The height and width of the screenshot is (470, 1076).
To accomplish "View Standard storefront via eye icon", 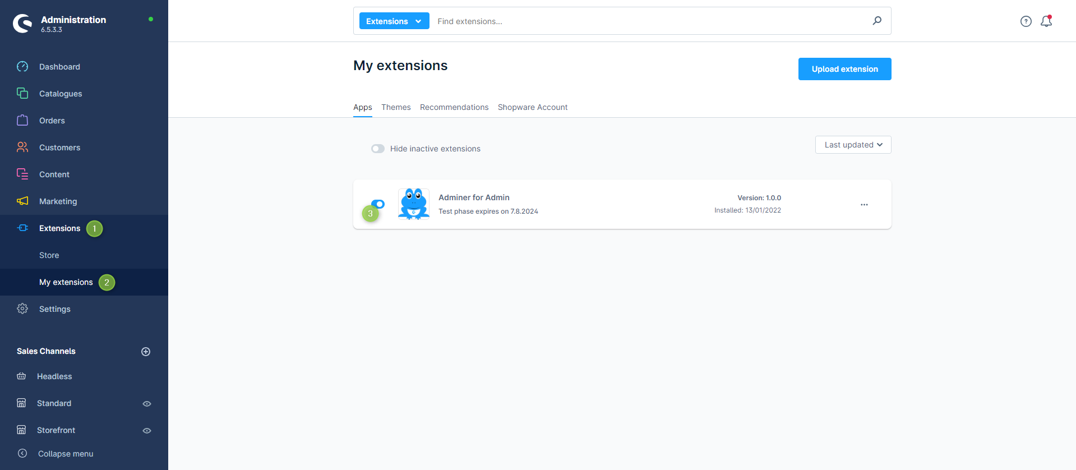I will tap(147, 404).
